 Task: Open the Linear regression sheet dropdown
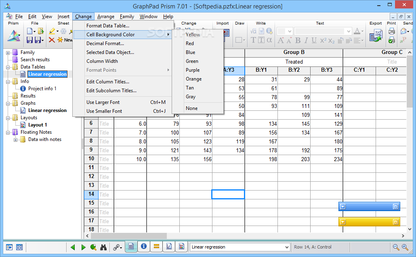286,247
